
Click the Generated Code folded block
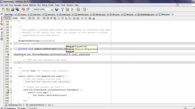click(x=27, y=44)
